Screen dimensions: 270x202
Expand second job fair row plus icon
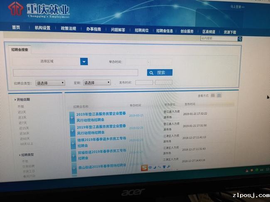tap(72, 130)
